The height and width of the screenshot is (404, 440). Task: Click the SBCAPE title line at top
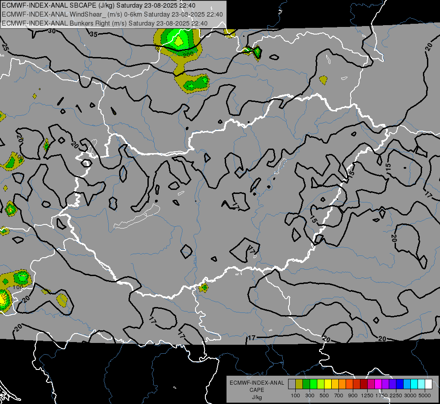coord(98,5)
